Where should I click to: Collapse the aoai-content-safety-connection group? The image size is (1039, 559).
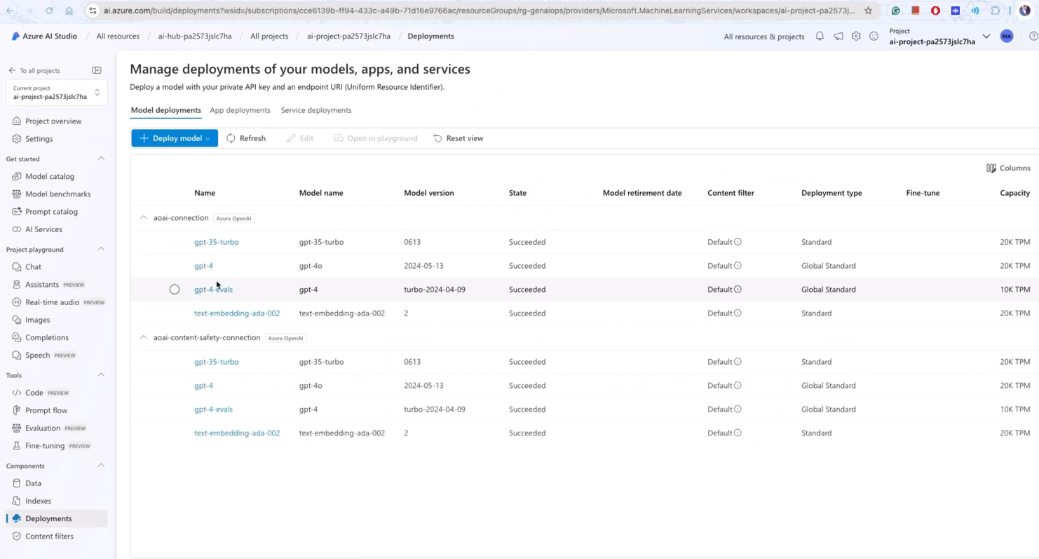coord(144,337)
